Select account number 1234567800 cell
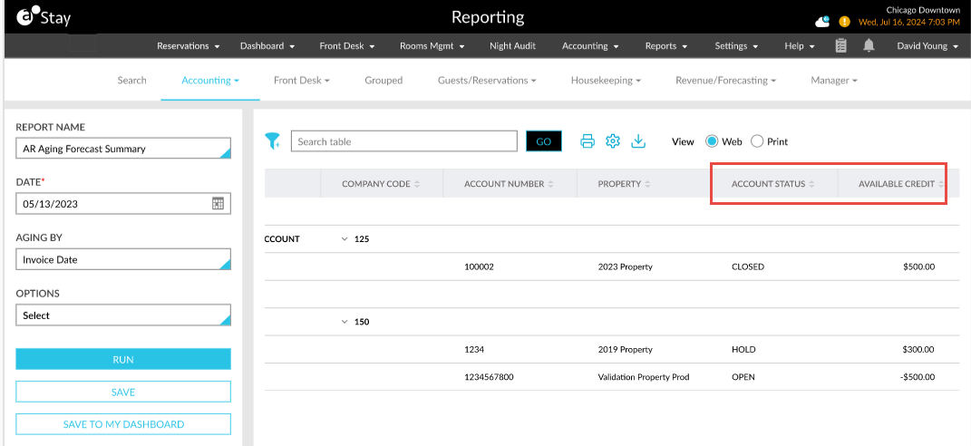This screenshot has width=971, height=446. [489, 376]
